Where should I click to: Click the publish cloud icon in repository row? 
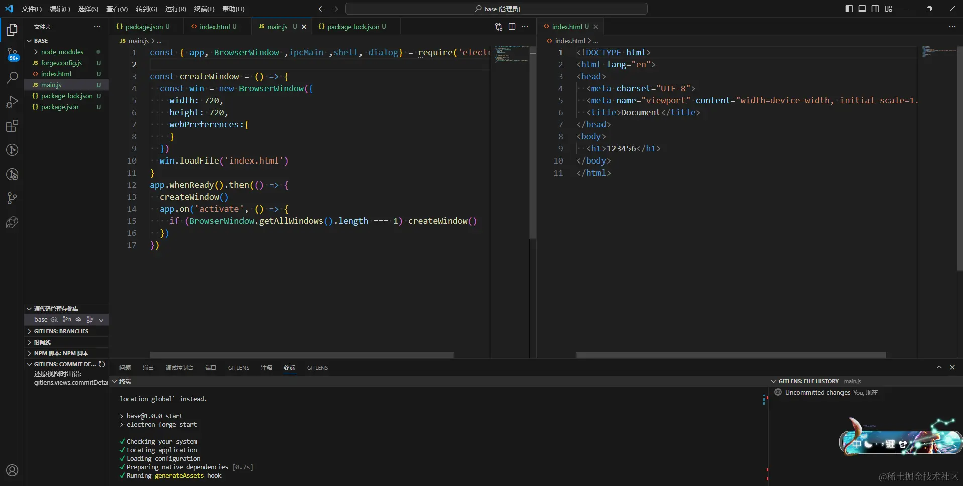pyautogui.click(x=78, y=319)
